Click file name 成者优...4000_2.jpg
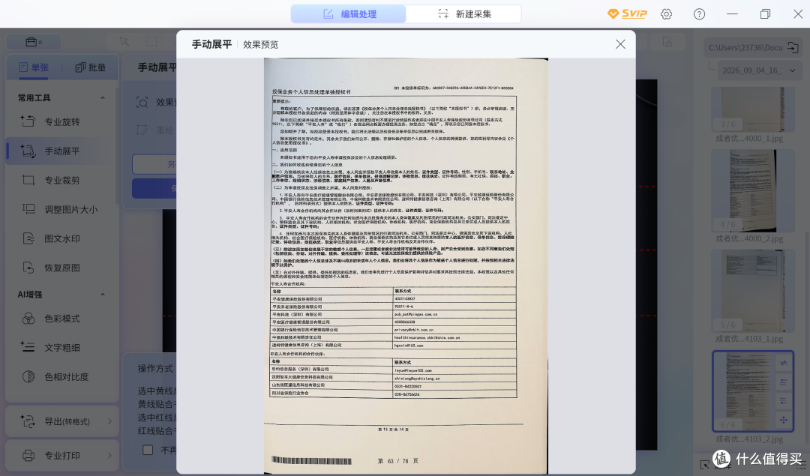The image size is (810, 476). click(x=749, y=238)
